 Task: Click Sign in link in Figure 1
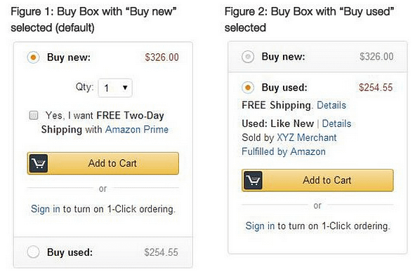46,209
